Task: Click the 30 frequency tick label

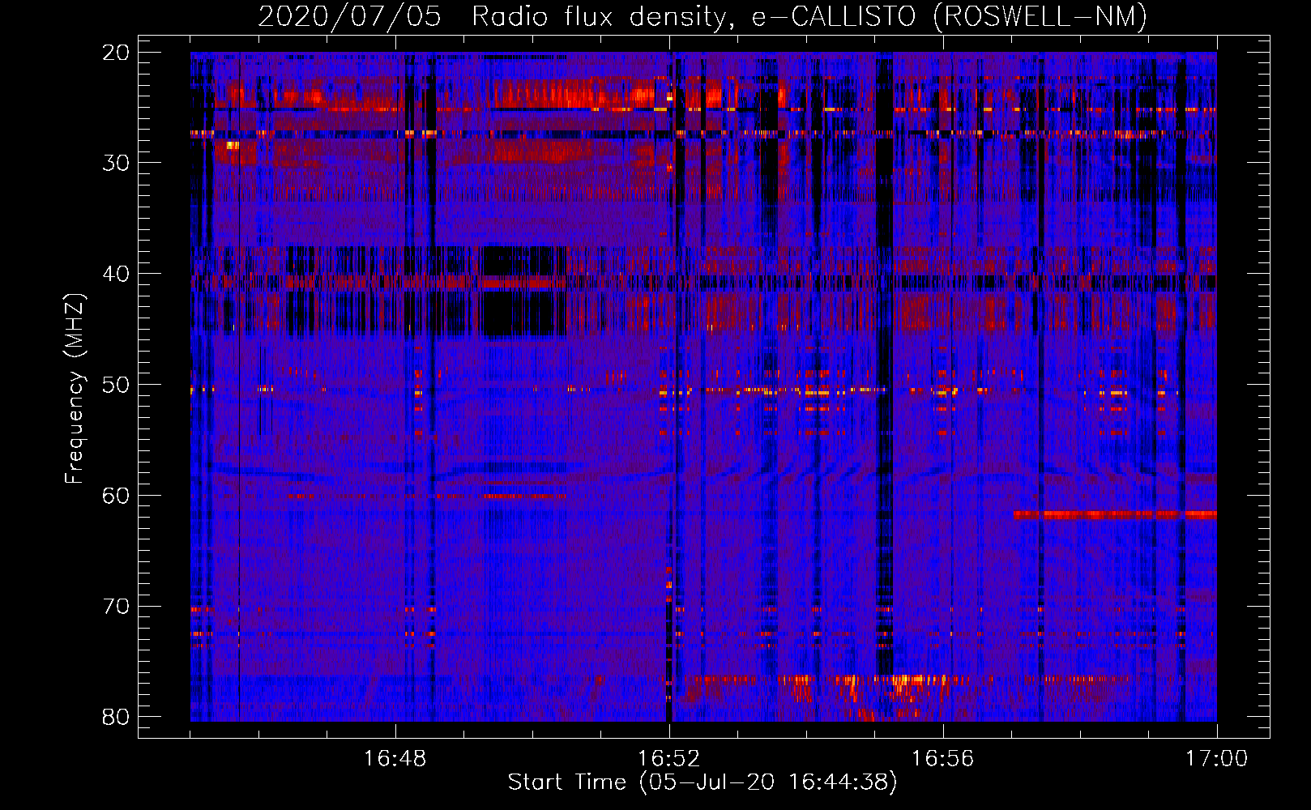Action: pos(117,163)
